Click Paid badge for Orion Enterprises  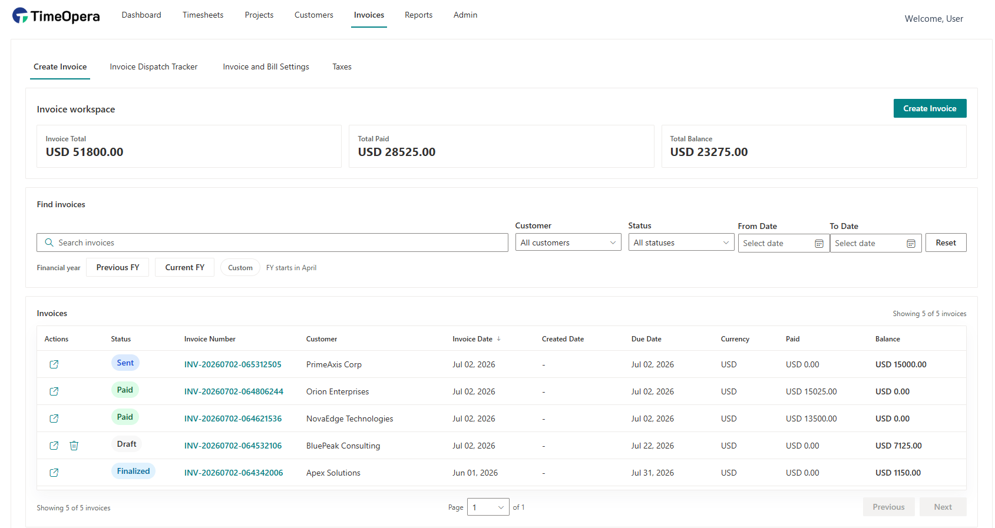pyautogui.click(x=125, y=390)
